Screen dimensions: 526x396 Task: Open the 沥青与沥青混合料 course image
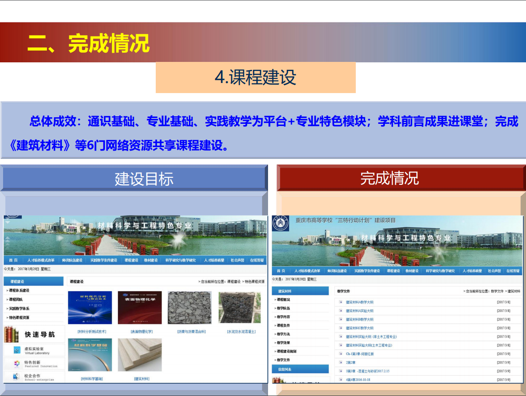tap(190, 308)
